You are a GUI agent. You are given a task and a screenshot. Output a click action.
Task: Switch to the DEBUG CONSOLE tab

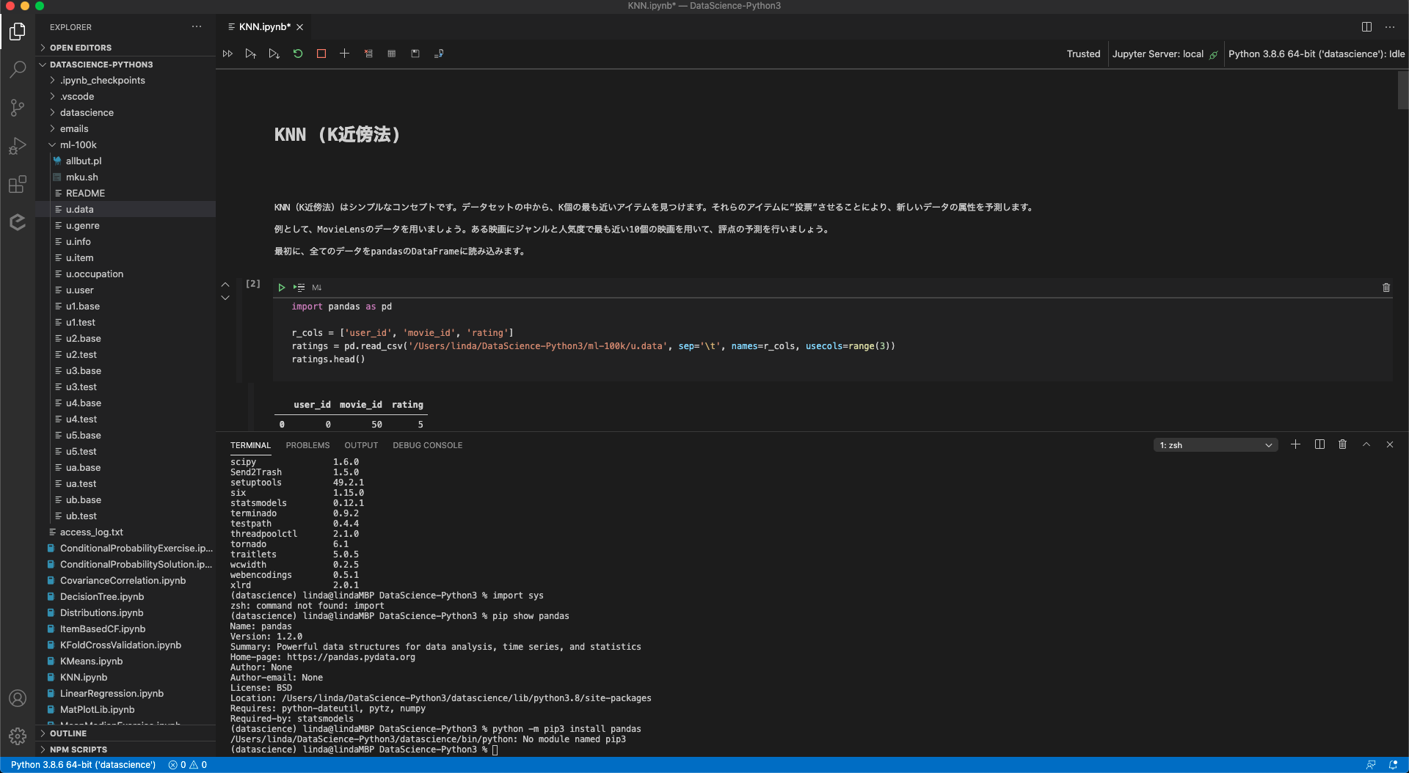tap(427, 445)
